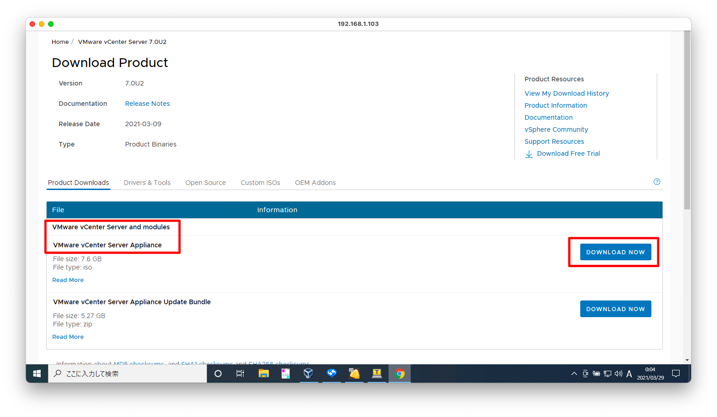Open the VMware vCenter Server 7.0U2 breadcrumb
717x417 pixels.
(122, 42)
